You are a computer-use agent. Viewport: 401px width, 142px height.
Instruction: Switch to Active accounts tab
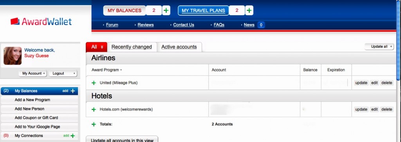point(179,47)
